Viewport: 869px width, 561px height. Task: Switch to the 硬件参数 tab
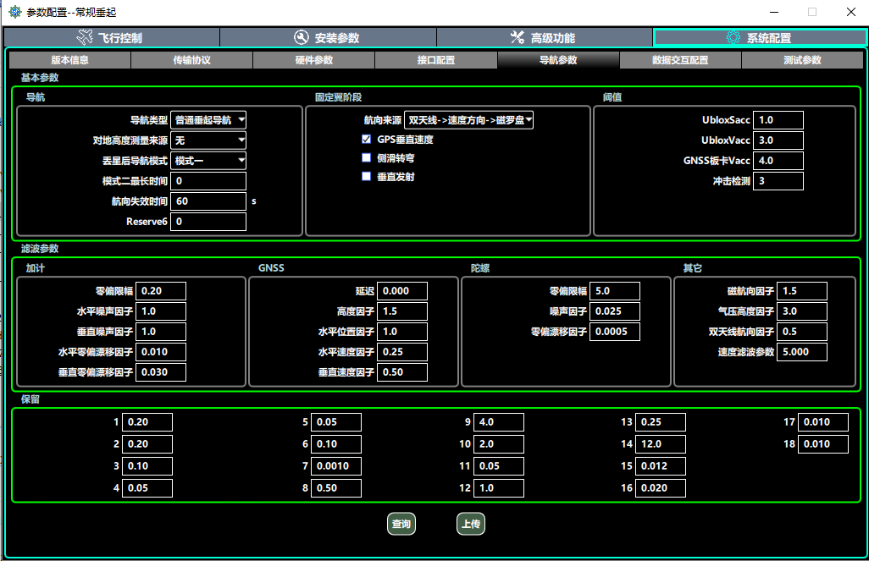(313, 60)
